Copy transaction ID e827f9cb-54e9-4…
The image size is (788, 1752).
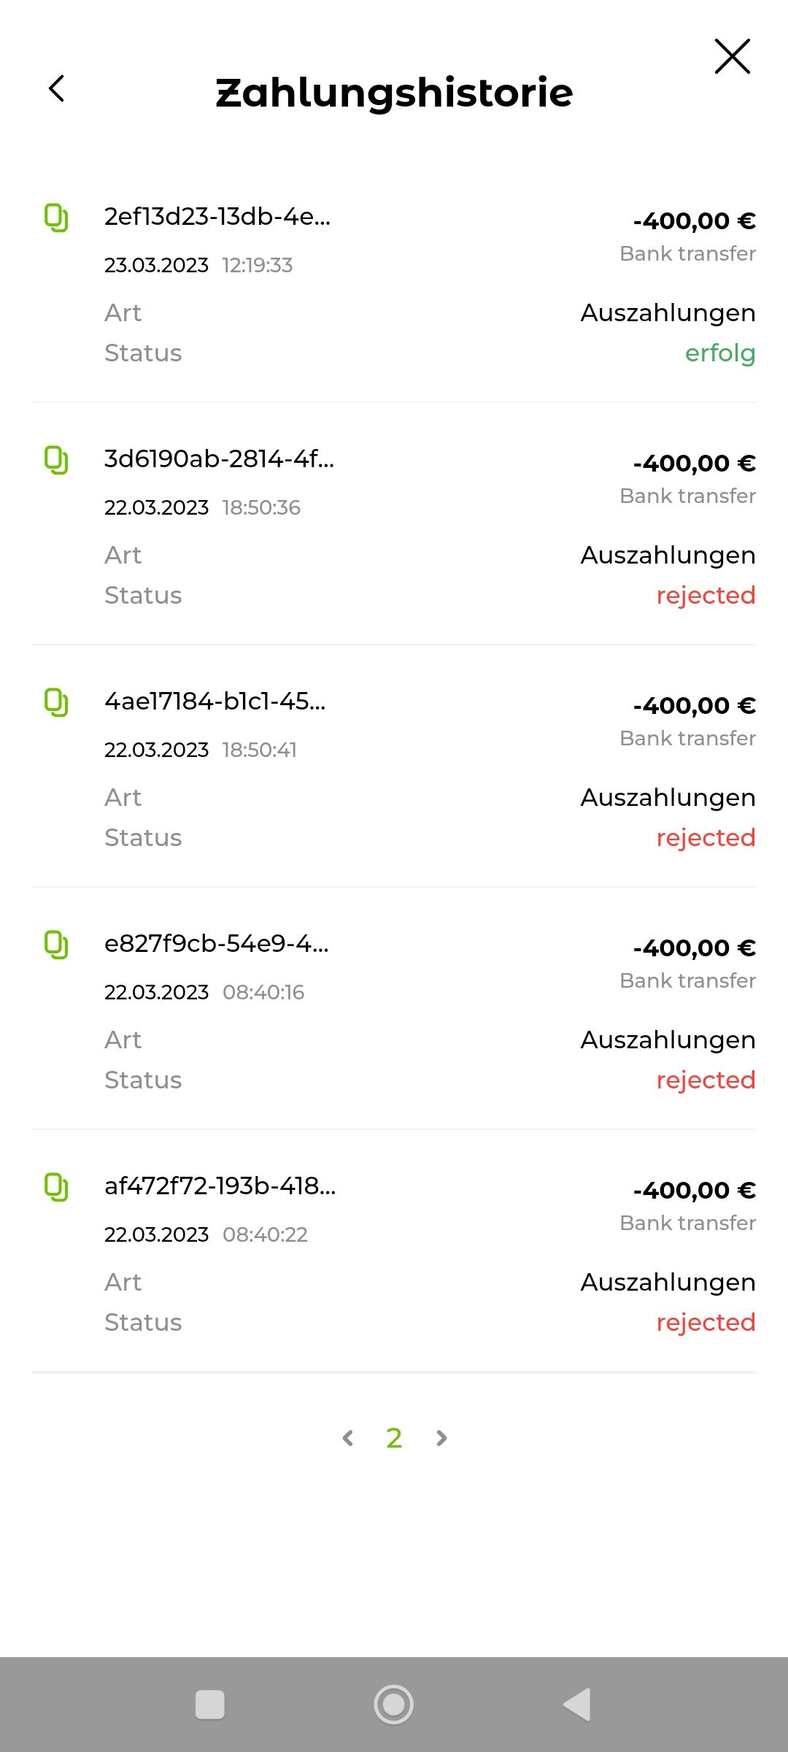point(56,945)
